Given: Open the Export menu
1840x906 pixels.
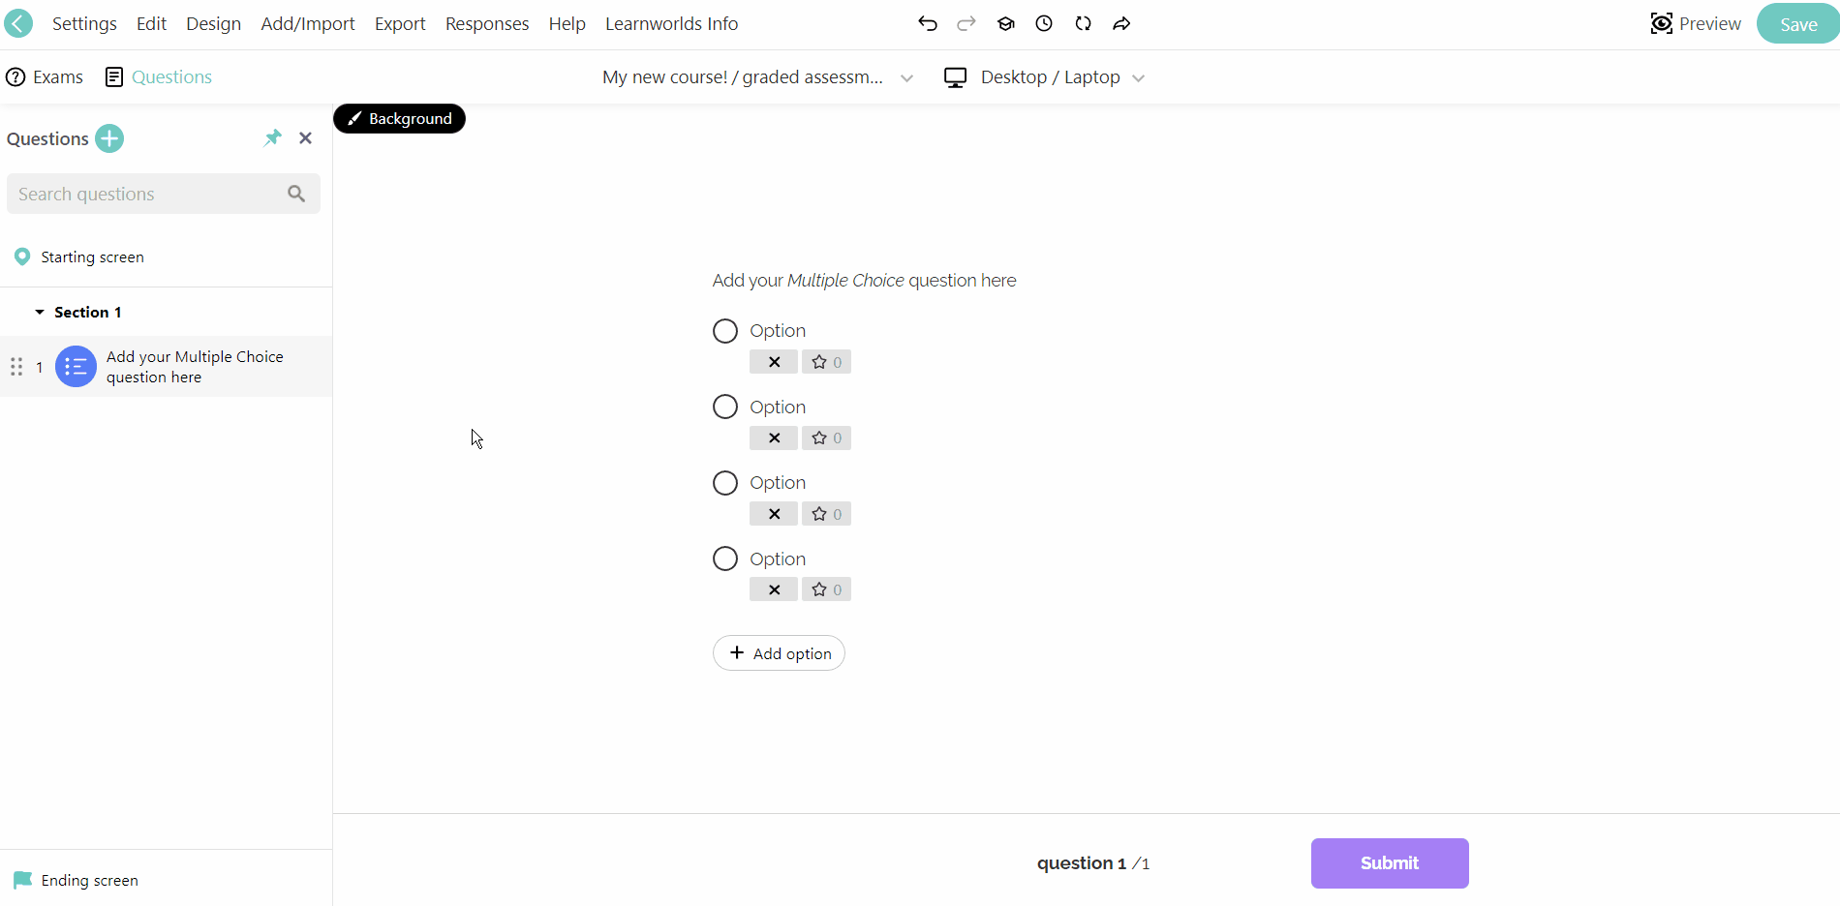Looking at the screenshot, I should tap(400, 23).
